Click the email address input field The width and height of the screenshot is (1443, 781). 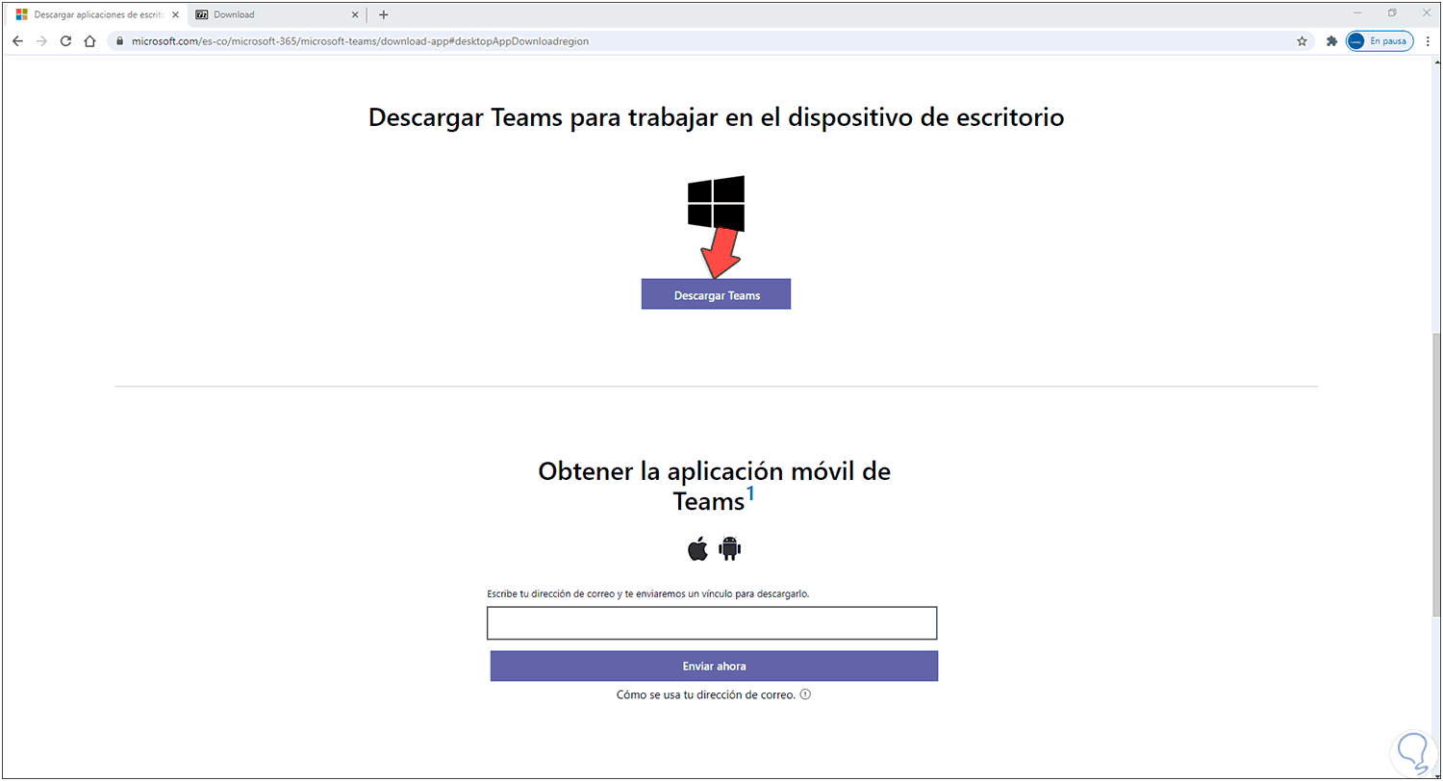coord(712,623)
